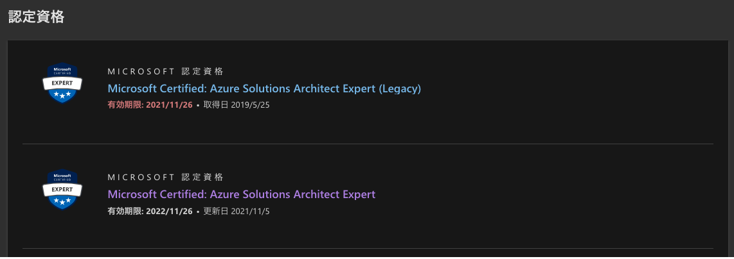The height and width of the screenshot is (259, 734).
Task: Click the Legacy certification expert badge icon
Action: coord(62,83)
